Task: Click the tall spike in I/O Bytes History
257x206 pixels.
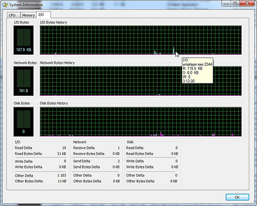Action: [x=174, y=50]
